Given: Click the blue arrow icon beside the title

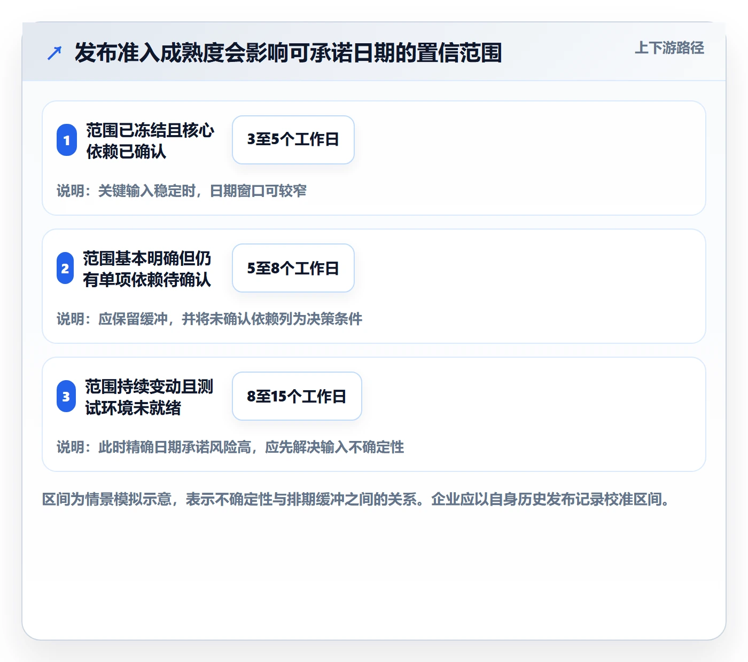Looking at the screenshot, I should pyautogui.click(x=54, y=53).
